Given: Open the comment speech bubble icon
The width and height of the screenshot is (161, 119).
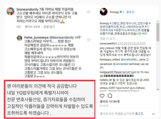Looking at the screenshot, I should [x=110, y=96].
